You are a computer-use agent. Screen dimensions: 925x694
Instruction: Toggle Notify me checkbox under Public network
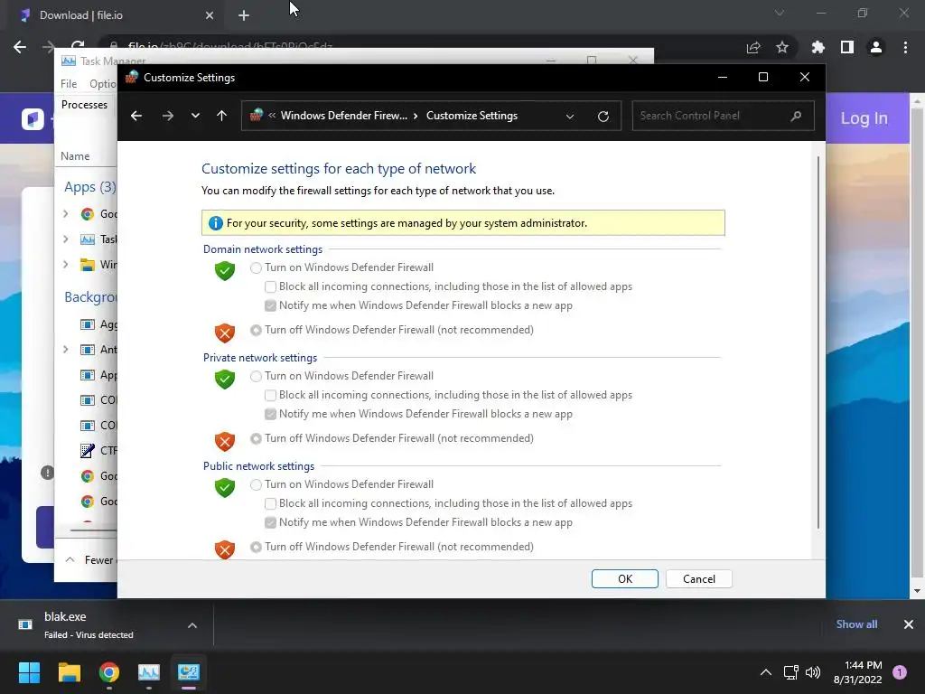click(270, 523)
